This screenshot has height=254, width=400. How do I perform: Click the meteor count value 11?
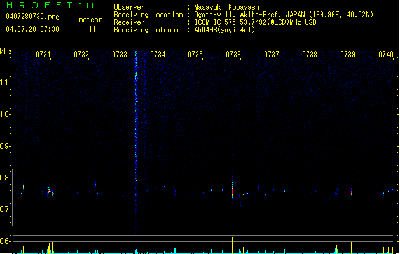92,29
